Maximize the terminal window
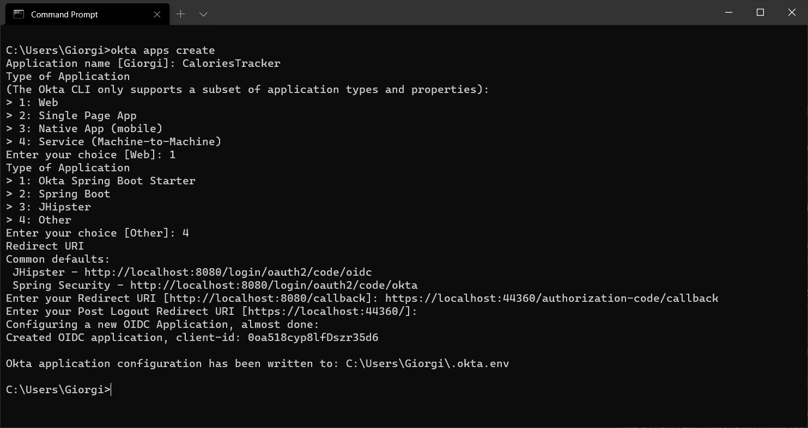Image resolution: width=808 pixels, height=428 pixels. click(x=760, y=13)
